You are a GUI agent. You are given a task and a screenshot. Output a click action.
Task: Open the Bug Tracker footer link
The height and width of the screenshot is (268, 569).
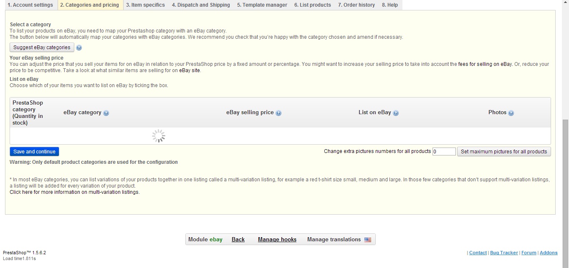click(x=504, y=253)
